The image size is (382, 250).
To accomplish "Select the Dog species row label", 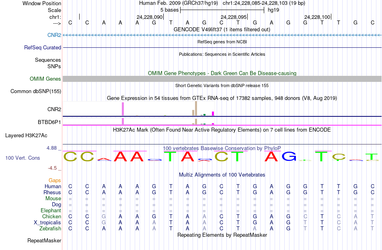I will tap(56, 205).
